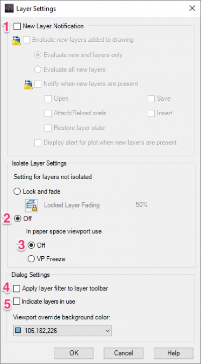Tick the Indicate layers in use checkbox
201x364 pixels.
[17, 302]
